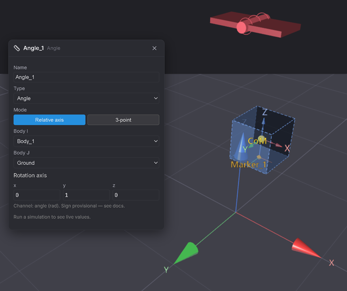The height and width of the screenshot is (291, 347).
Task: Close the Angle_1 properties panel
Action: [154, 48]
